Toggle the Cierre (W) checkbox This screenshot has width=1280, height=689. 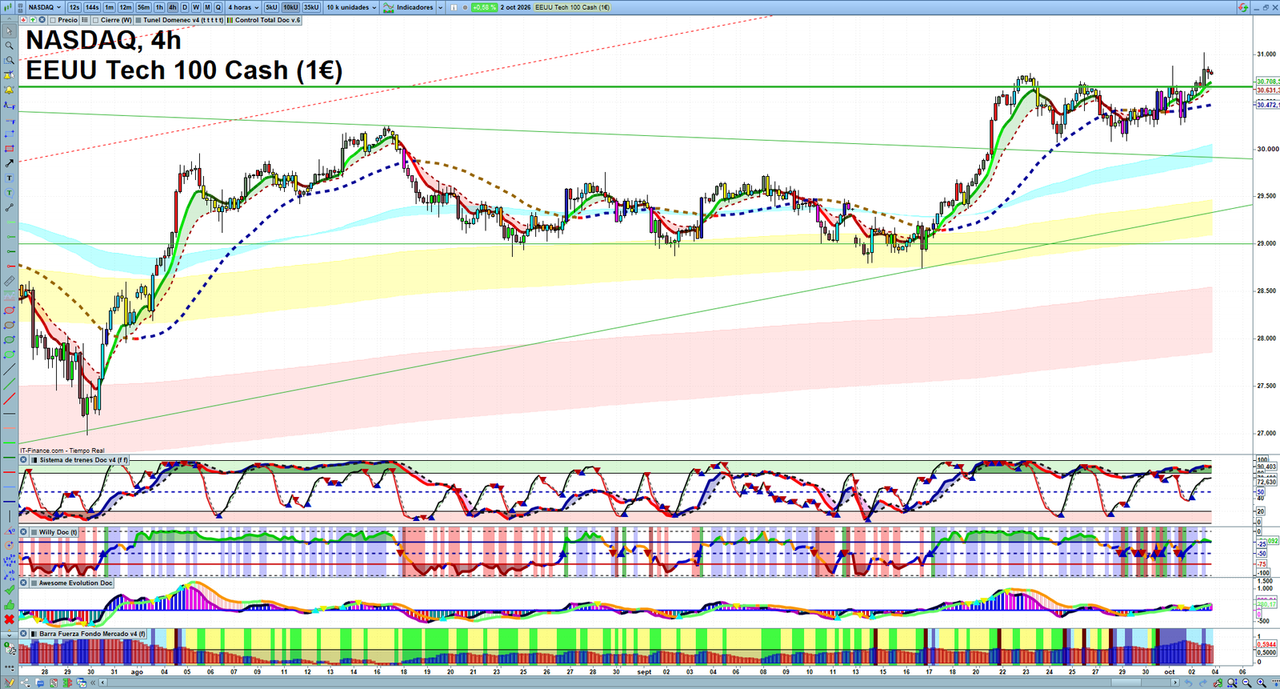[96, 20]
